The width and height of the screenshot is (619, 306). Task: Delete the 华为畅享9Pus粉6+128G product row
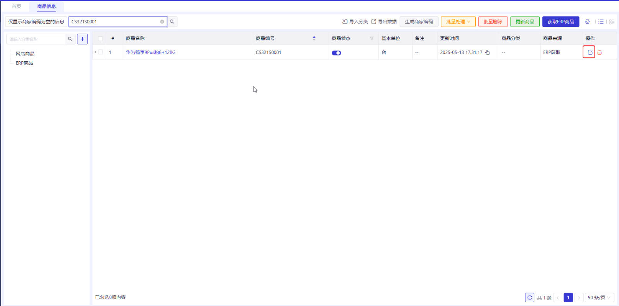coord(599,52)
